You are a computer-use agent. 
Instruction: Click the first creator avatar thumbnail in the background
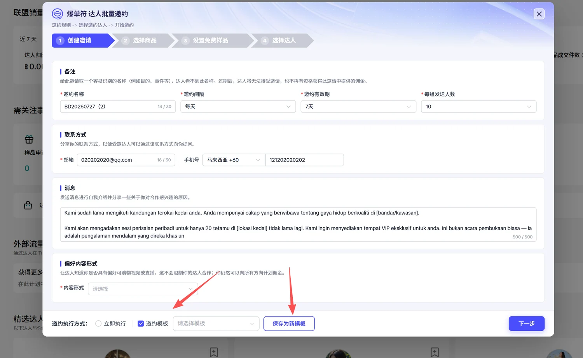(117, 353)
